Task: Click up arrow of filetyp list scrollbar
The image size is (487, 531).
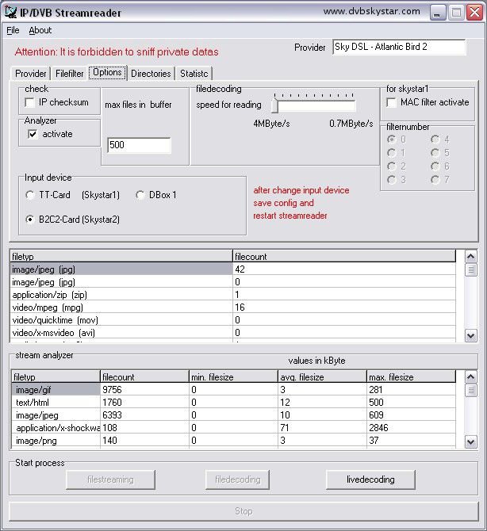Action: tap(470, 256)
